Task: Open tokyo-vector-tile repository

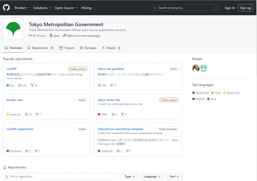Action: coord(109,100)
